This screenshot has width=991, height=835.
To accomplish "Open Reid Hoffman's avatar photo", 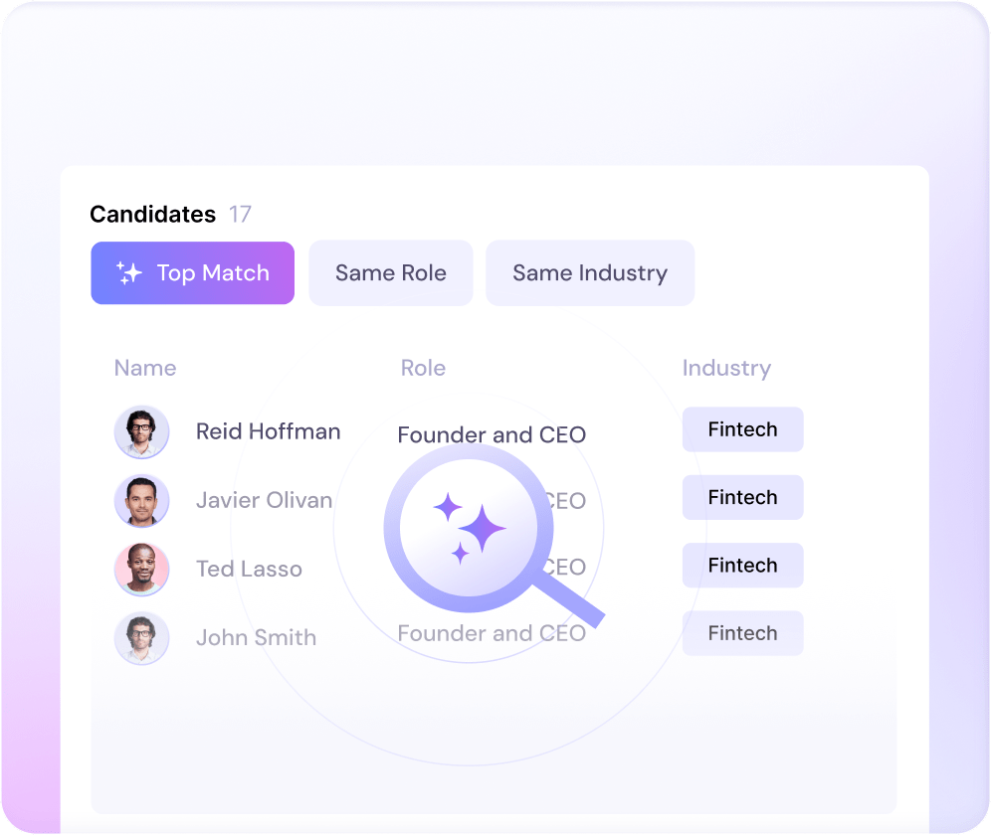I will coord(141,431).
